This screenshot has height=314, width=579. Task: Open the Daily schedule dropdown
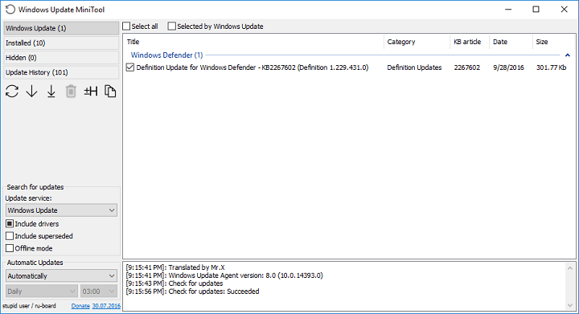click(x=41, y=292)
